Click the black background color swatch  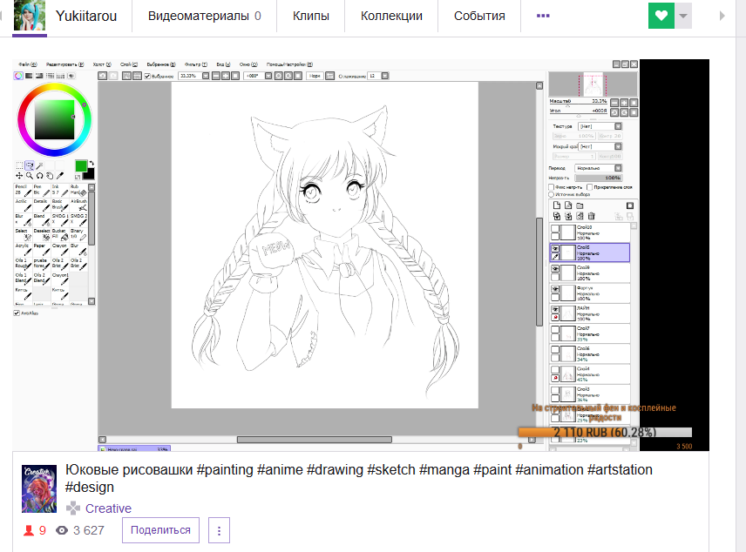tap(89, 174)
